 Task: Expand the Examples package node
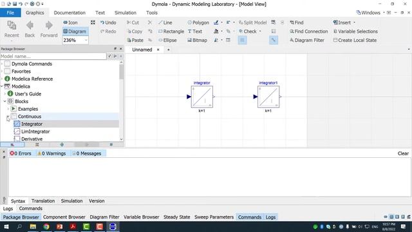point(8,109)
